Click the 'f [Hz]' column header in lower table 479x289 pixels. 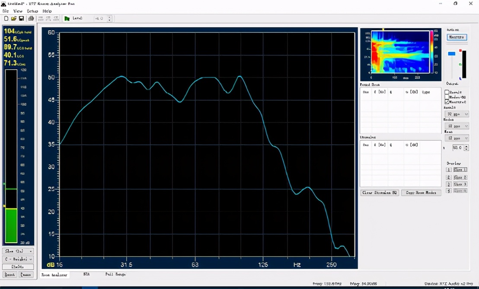380,144
